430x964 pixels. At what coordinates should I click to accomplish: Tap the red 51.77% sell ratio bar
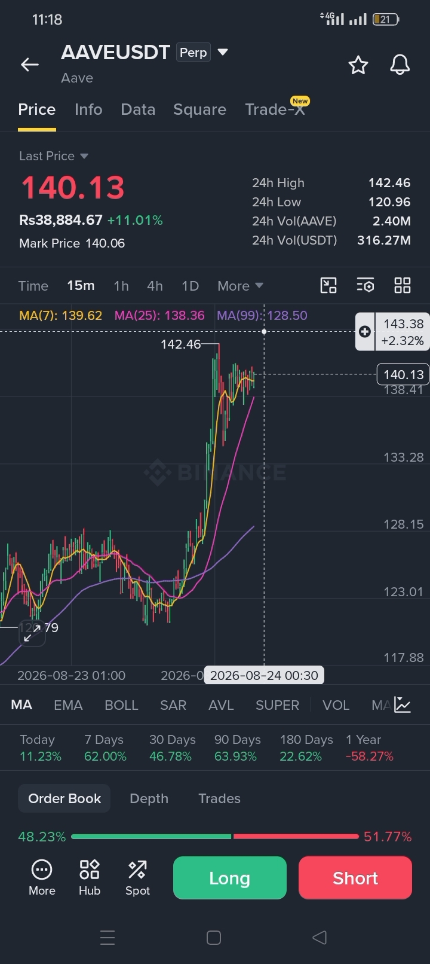296,837
